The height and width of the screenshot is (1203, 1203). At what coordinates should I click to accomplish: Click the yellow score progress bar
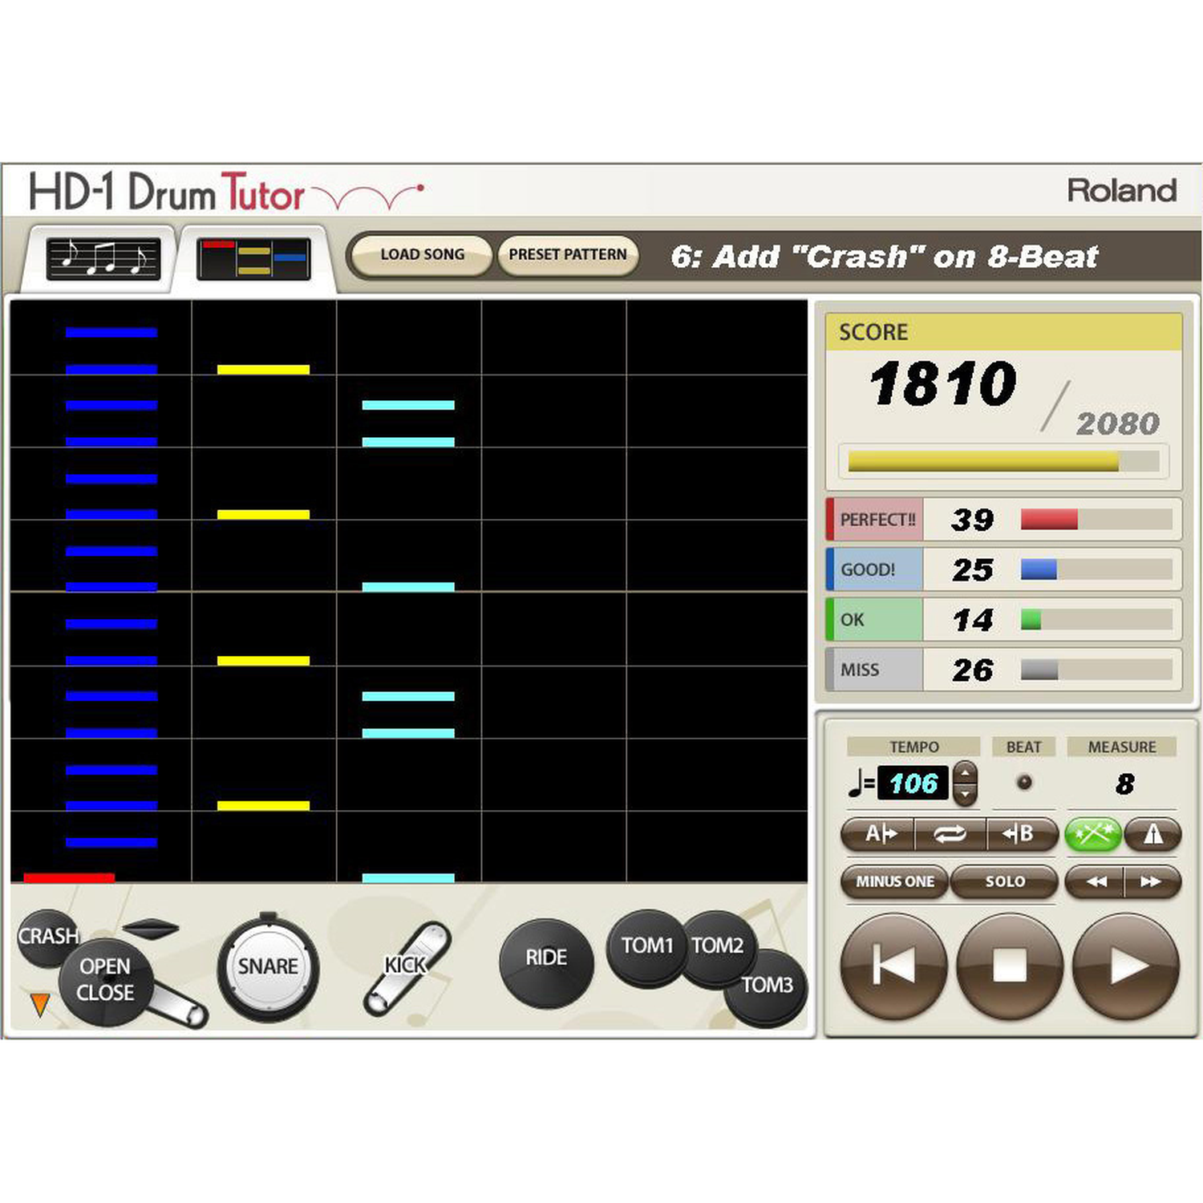pos(1003,461)
